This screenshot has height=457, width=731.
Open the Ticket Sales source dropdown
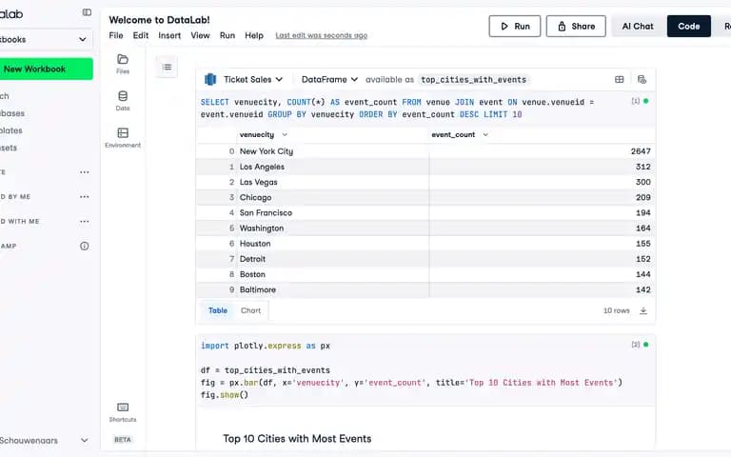pyautogui.click(x=253, y=80)
